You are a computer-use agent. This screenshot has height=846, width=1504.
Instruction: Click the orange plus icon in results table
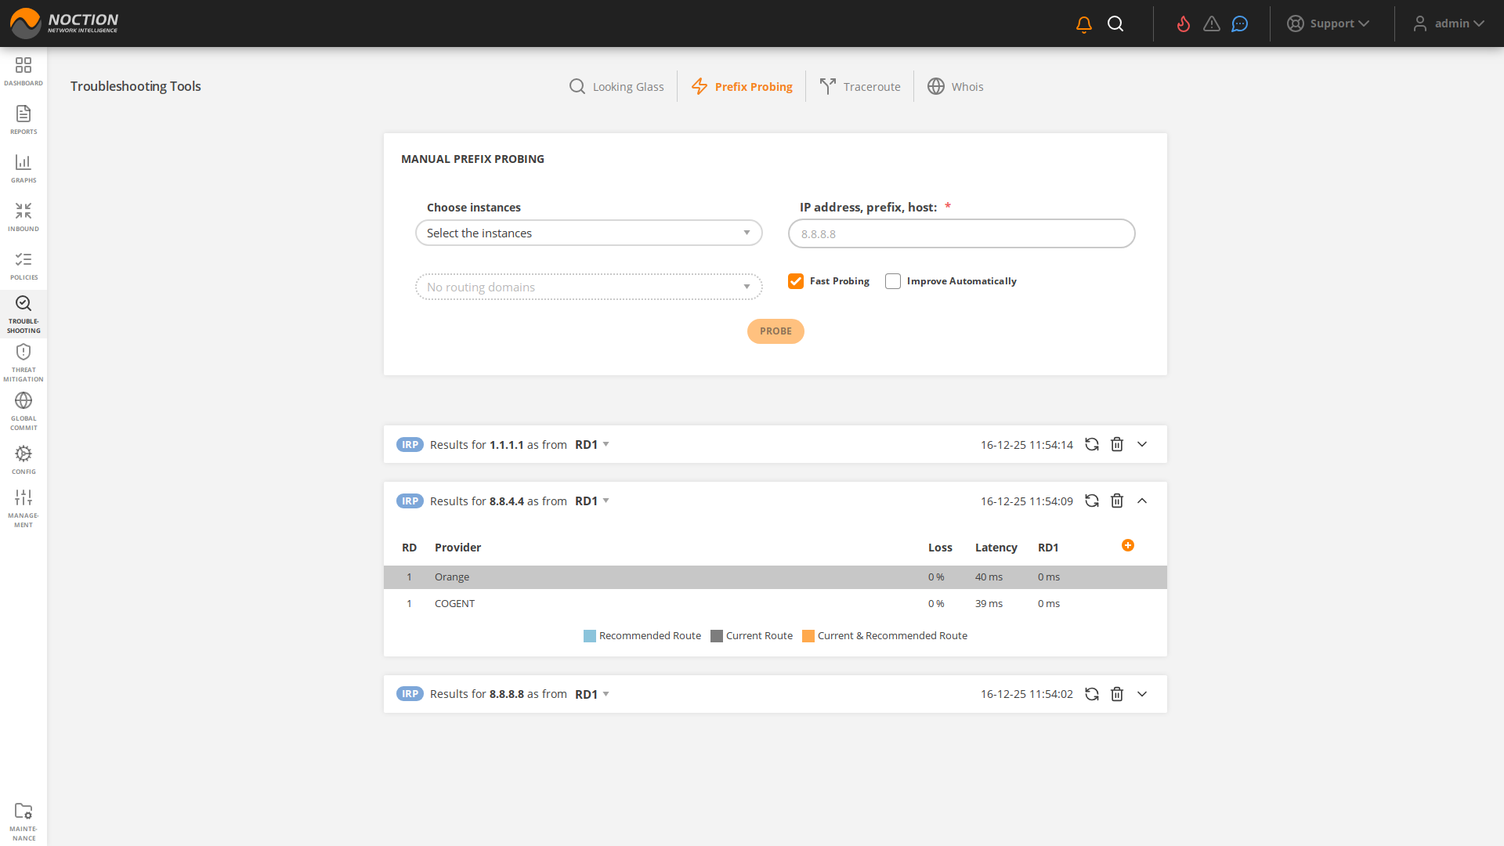coord(1128,545)
